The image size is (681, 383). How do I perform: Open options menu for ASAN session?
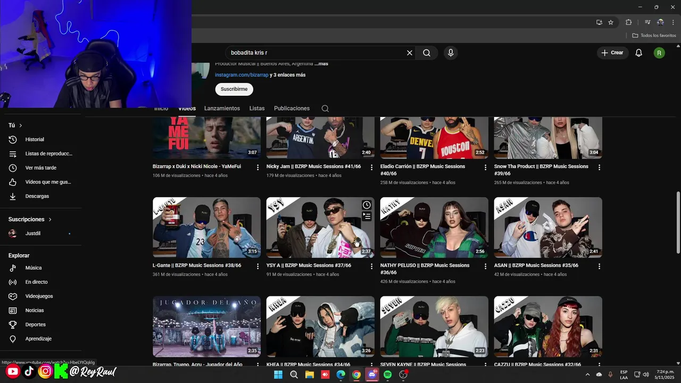[x=599, y=267]
